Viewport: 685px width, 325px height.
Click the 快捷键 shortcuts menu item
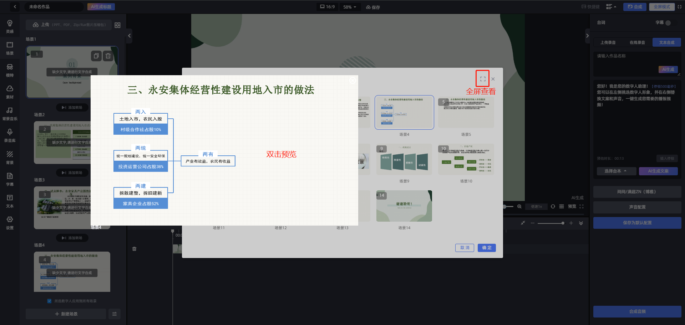(590, 7)
